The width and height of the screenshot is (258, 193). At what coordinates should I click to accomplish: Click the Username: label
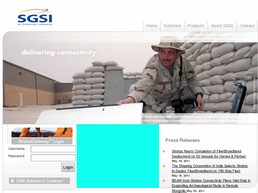17,149
